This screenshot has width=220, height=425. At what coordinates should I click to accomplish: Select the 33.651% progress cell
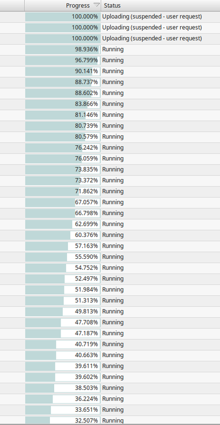[x=63, y=410]
